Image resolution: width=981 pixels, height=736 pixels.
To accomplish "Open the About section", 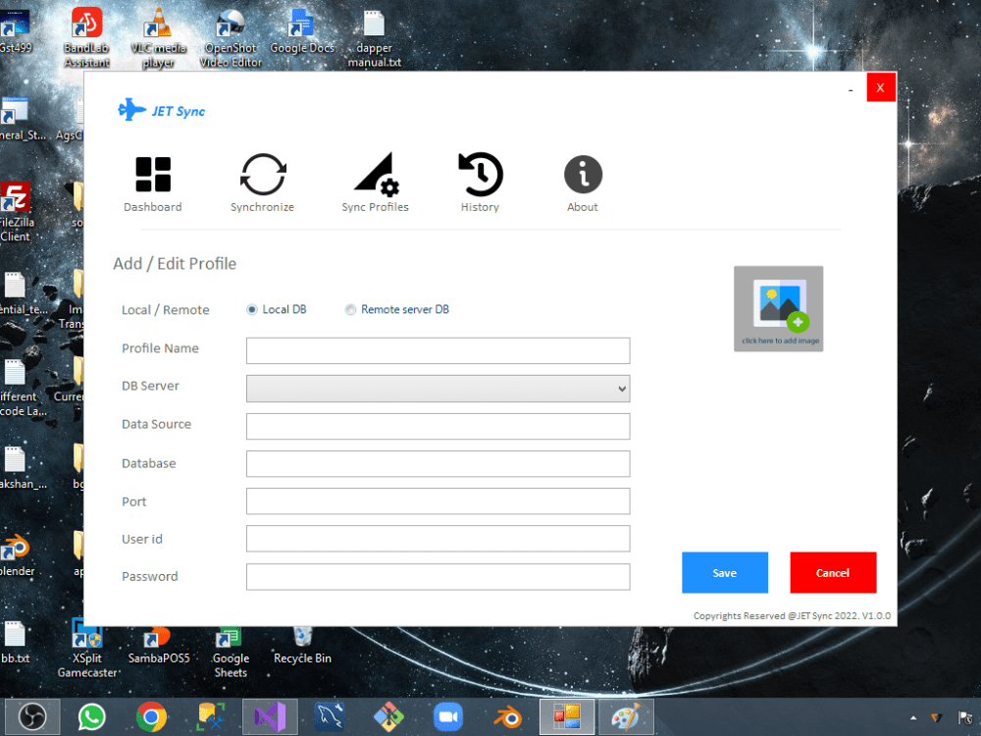I will pyautogui.click(x=583, y=184).
